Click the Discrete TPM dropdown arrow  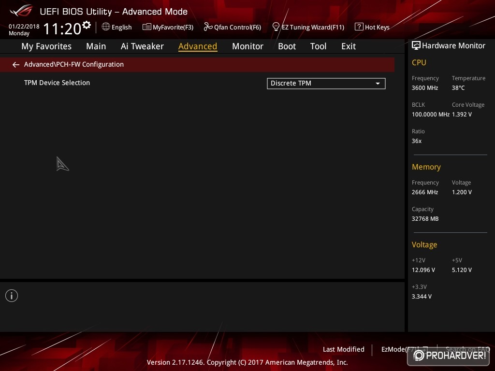(x=378, y=84)
